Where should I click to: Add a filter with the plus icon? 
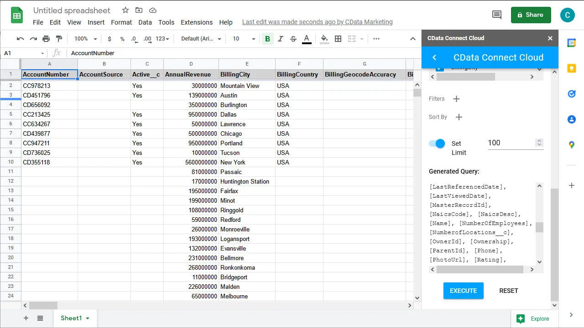(x=456, y=99)
